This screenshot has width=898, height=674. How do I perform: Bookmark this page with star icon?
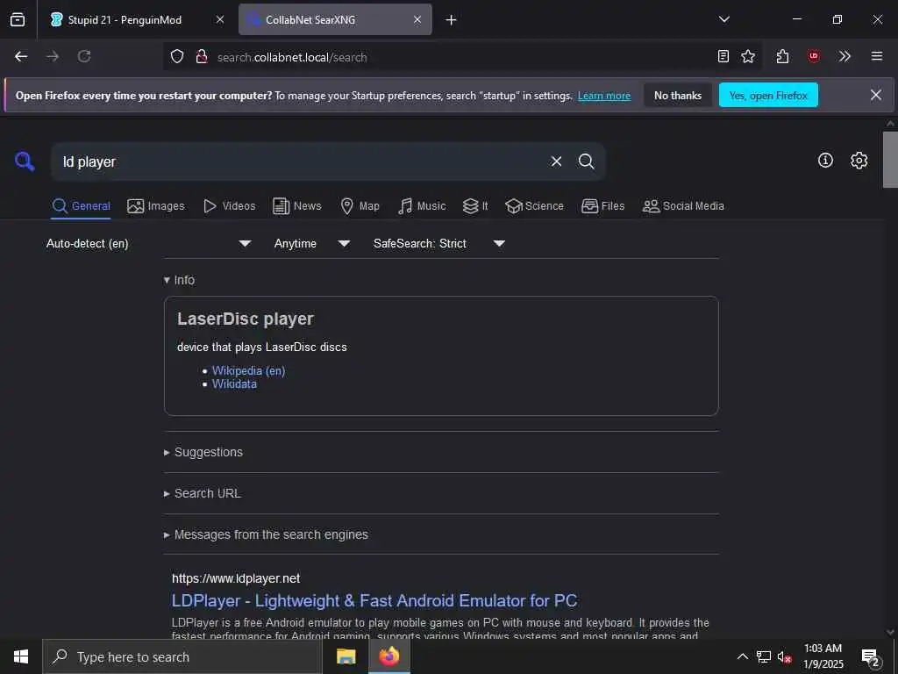(748, 56)
